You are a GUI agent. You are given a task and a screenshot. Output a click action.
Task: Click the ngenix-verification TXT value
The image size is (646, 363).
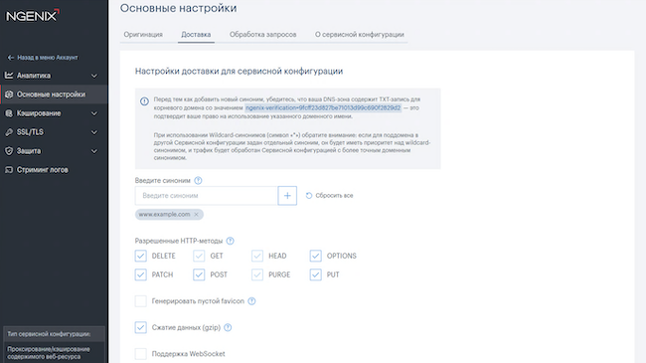(x=323, y=107)
